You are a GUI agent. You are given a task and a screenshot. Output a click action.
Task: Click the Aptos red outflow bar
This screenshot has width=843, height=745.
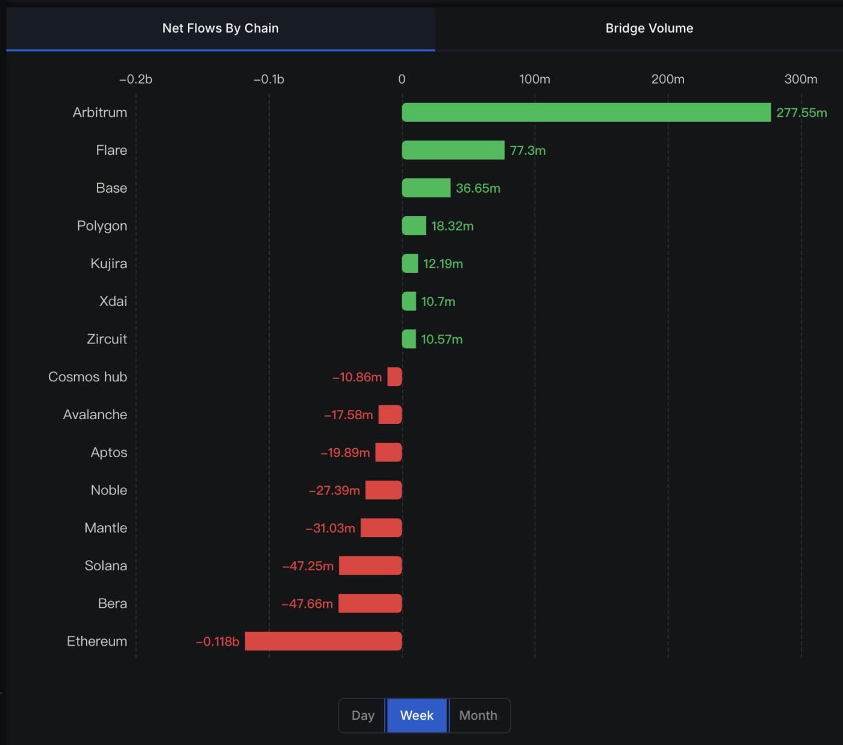click(388, 452)
